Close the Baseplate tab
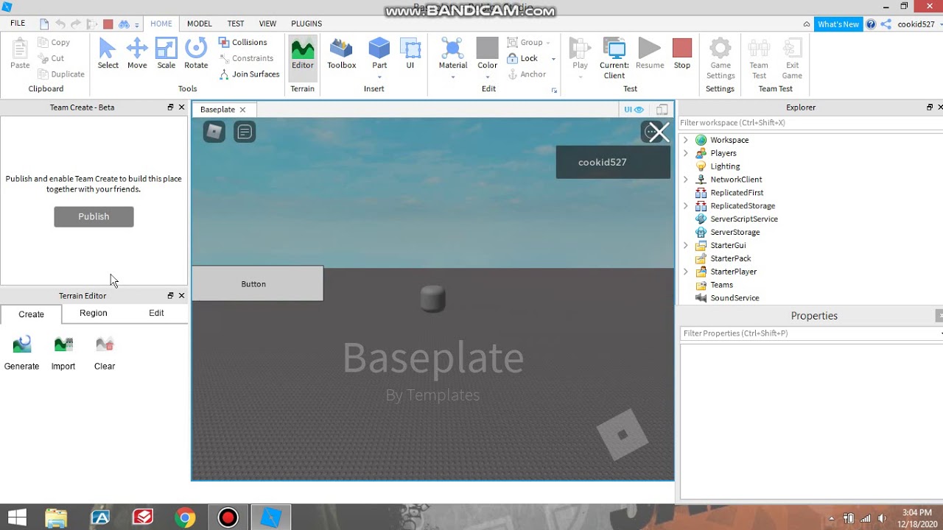The height and width of the screenshot is (530, 943). (242, 110)
